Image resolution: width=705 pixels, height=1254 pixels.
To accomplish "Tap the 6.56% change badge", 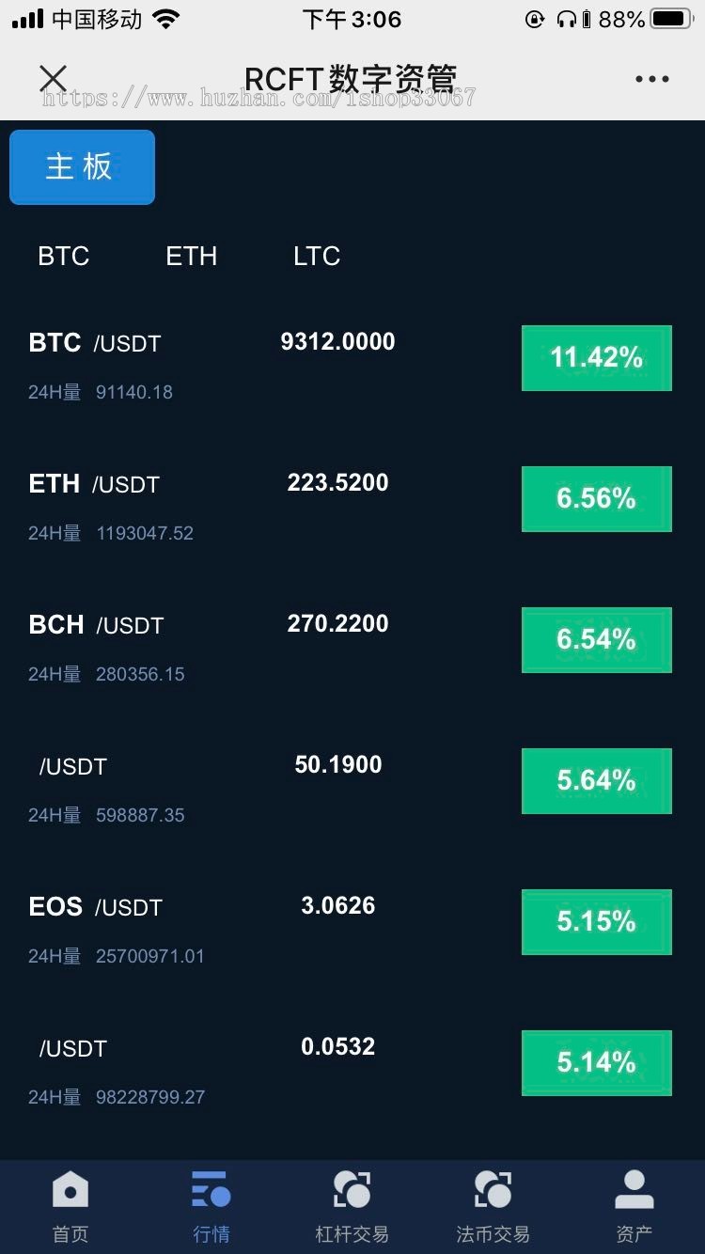I will coord(596,498).
